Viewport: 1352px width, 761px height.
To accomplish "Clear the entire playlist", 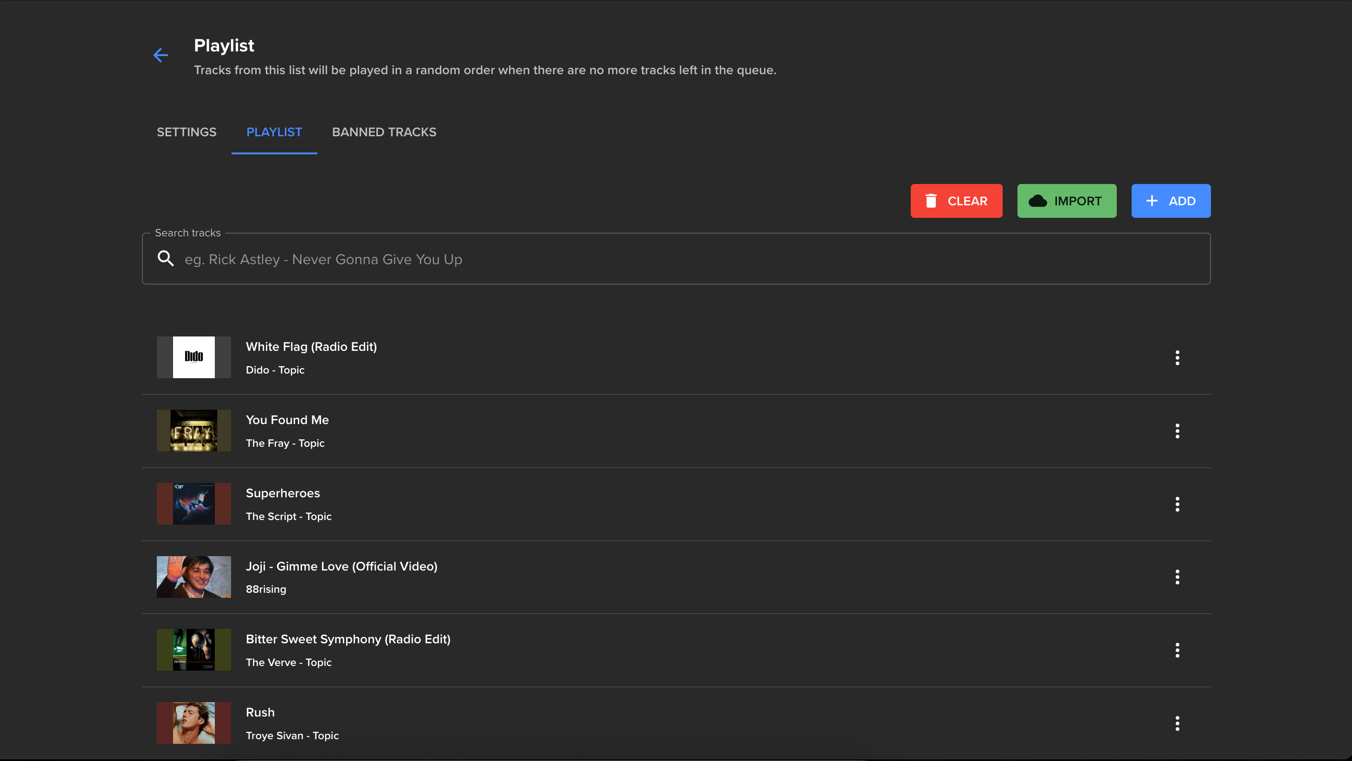I will click(956, 201).
